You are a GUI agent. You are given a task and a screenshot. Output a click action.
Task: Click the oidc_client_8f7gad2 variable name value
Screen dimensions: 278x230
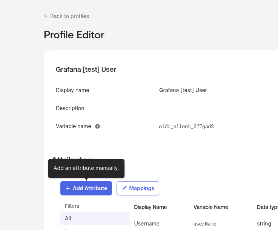pos(186,127)
